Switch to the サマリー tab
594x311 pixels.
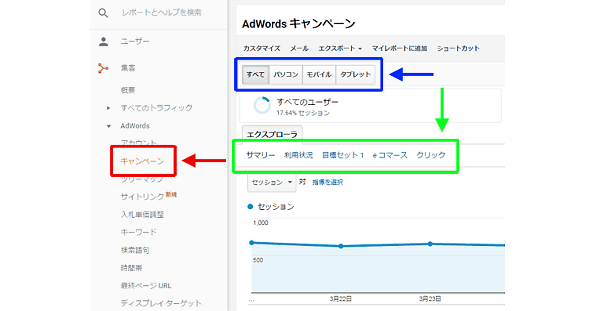point(260,155)
